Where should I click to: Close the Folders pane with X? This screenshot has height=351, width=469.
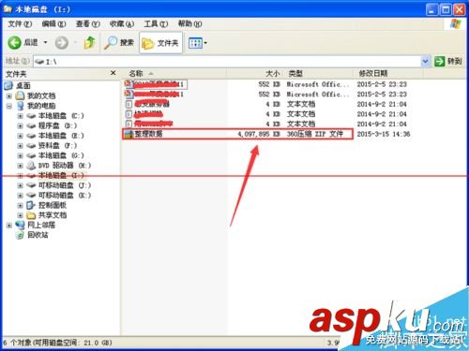(113, 73)
